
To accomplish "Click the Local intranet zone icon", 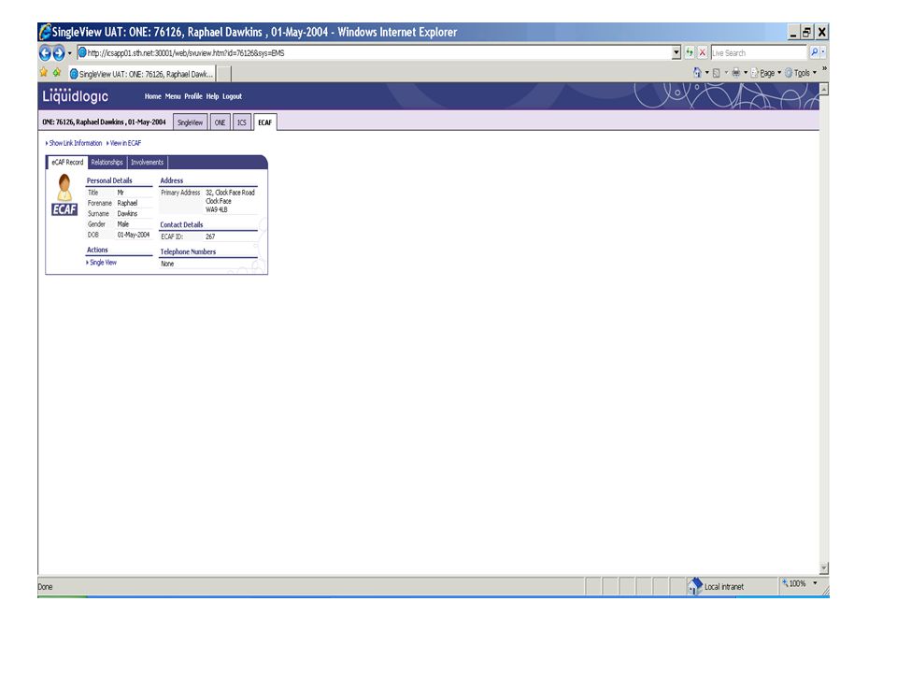I will point(694,585).
